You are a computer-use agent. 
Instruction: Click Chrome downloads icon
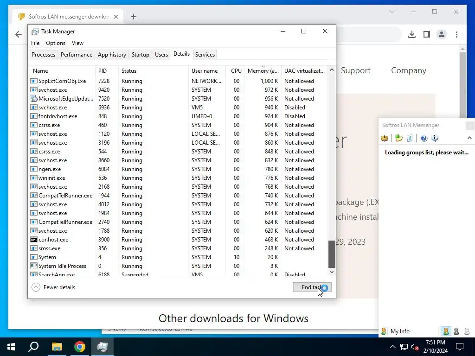(x=412, y=34)
